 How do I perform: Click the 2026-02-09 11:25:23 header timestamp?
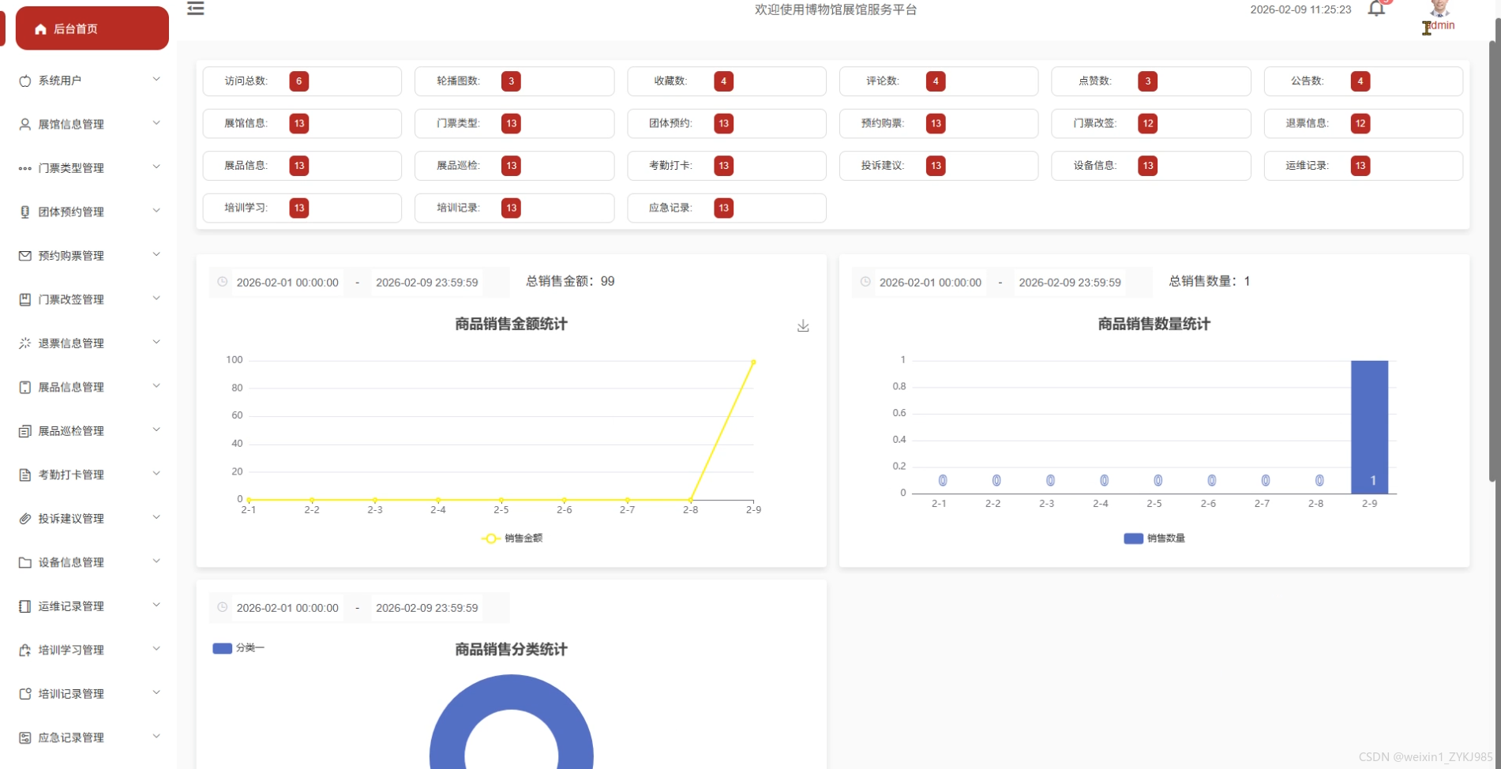pyautogui.click(x=1300, y=9)
